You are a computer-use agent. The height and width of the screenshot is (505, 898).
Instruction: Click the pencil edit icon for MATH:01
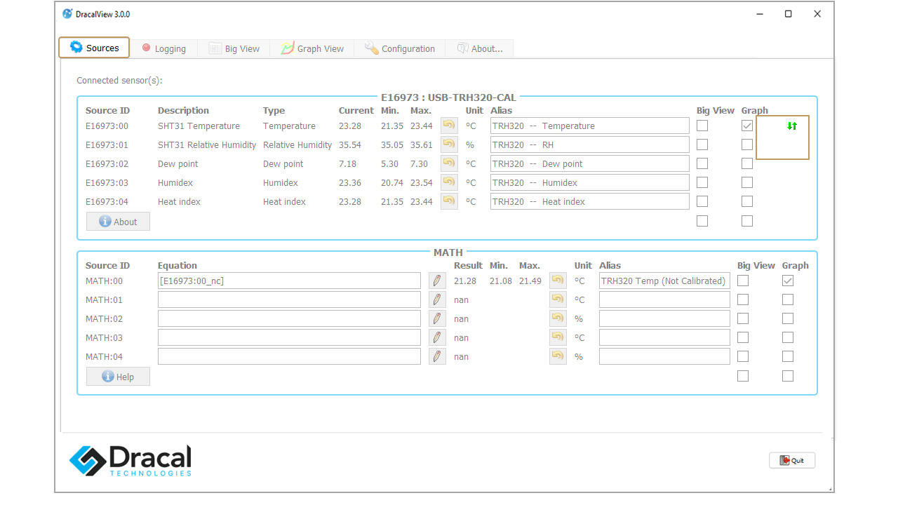(x=437, y=299)
